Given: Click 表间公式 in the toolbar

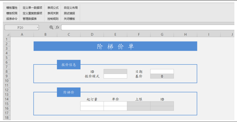Looking at the screenshot, I should point(53,8).
